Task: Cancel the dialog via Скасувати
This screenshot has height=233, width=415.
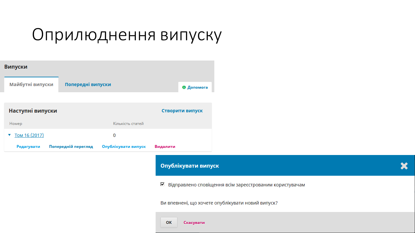Action: (x=194, y=223)
